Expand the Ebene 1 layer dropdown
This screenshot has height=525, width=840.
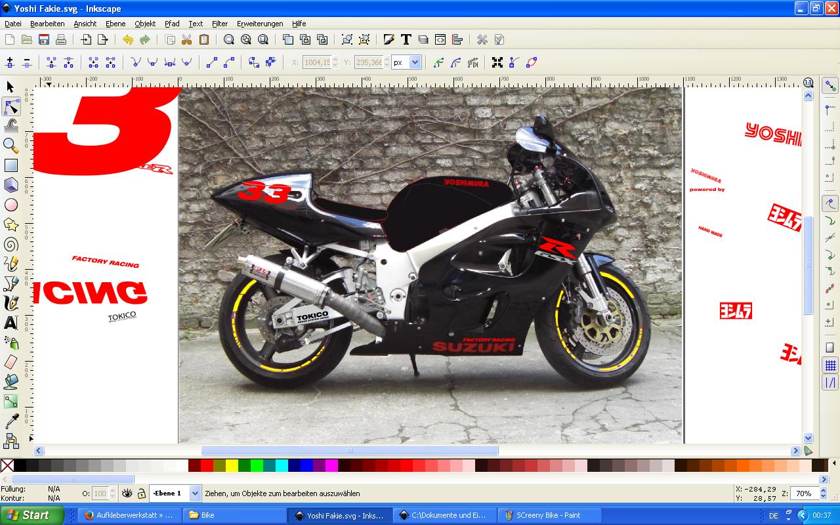click(x=195, y=493)
